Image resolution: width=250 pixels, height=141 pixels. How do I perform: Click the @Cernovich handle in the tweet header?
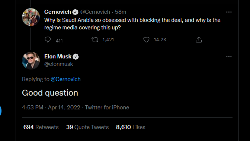95,12
